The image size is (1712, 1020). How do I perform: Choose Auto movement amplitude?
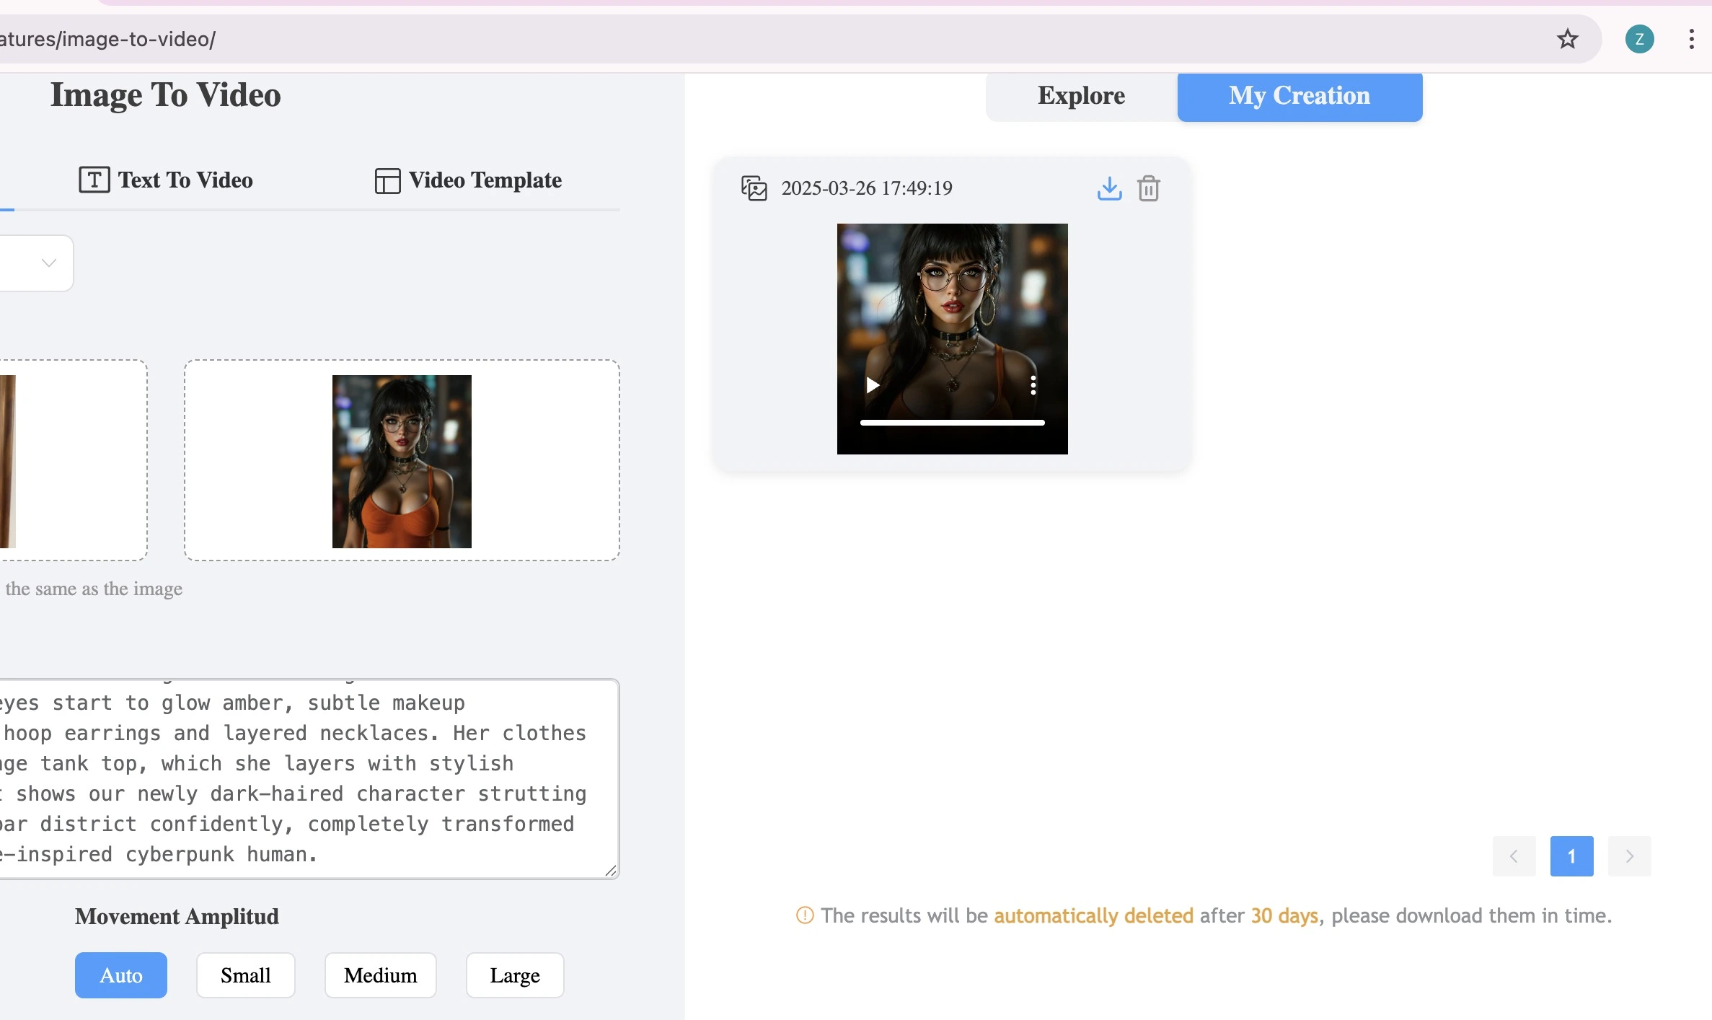(121, 975)
